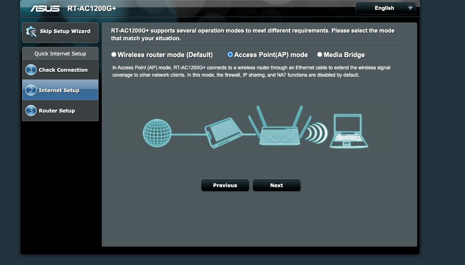The width and height of the screenshot is (465, 265).
Task: Click the ASUS logo in header
Action: pos(45,9)
